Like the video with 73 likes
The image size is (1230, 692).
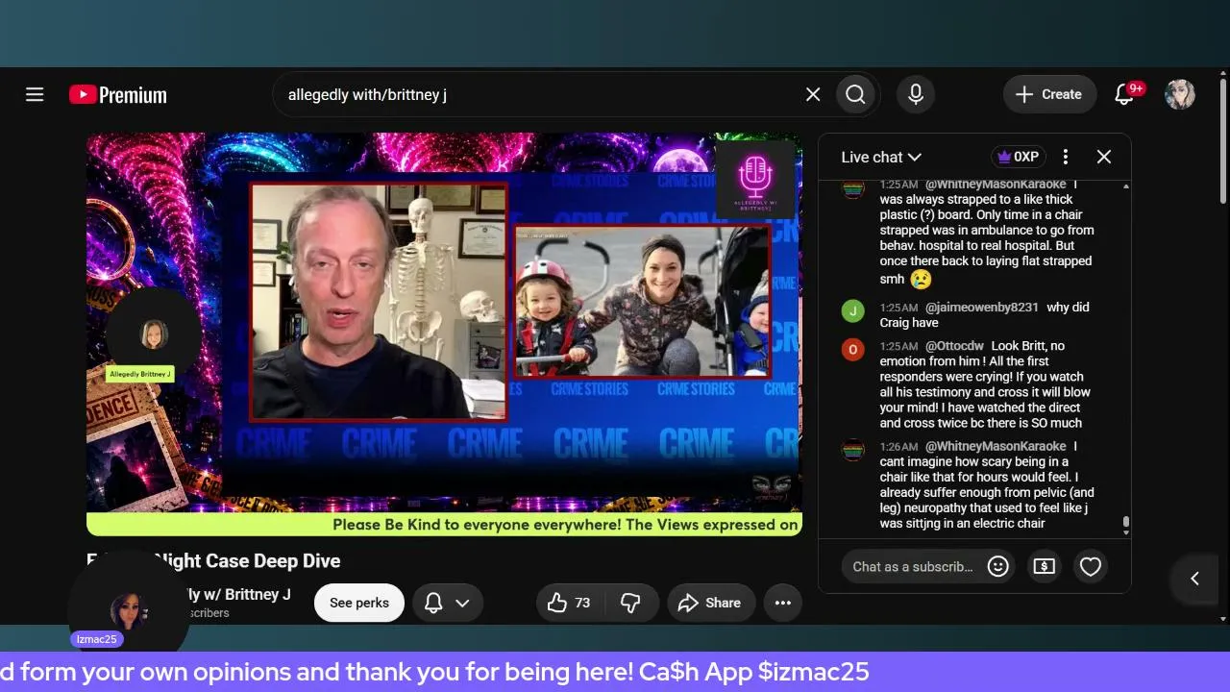click(x=569, y=603)
